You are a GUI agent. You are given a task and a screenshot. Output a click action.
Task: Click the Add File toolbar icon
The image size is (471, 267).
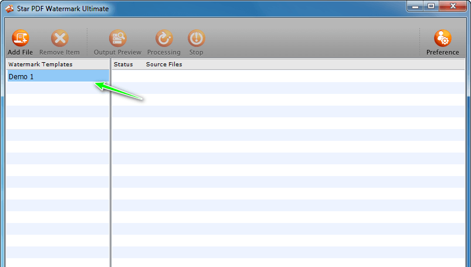[x=20, y=38]
